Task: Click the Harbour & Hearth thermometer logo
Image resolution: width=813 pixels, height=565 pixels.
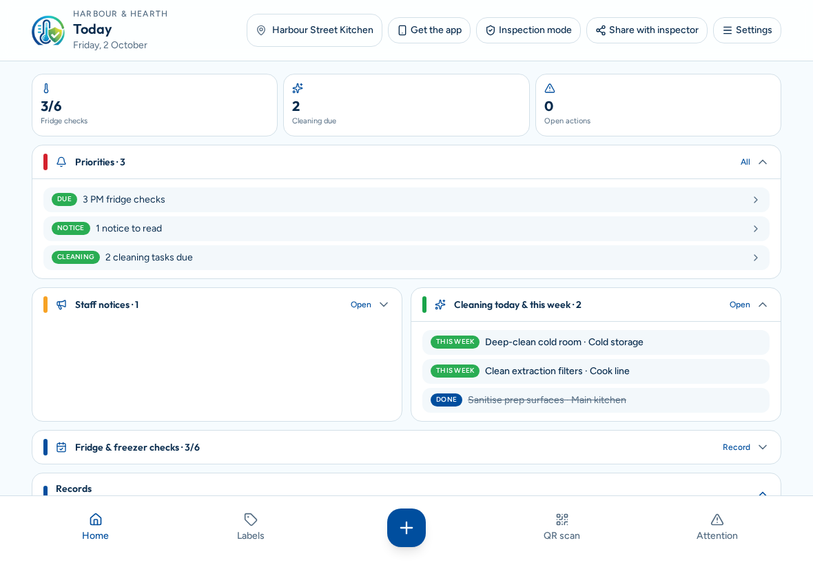Action: point(48,30)
